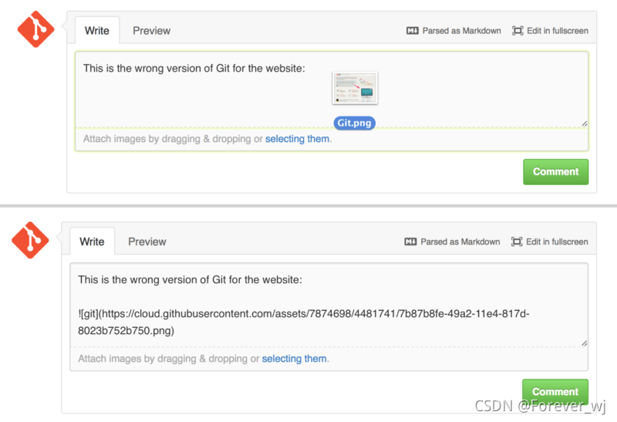
Task: Click 'selecting them' link in lower form
Action: [295, 359]
